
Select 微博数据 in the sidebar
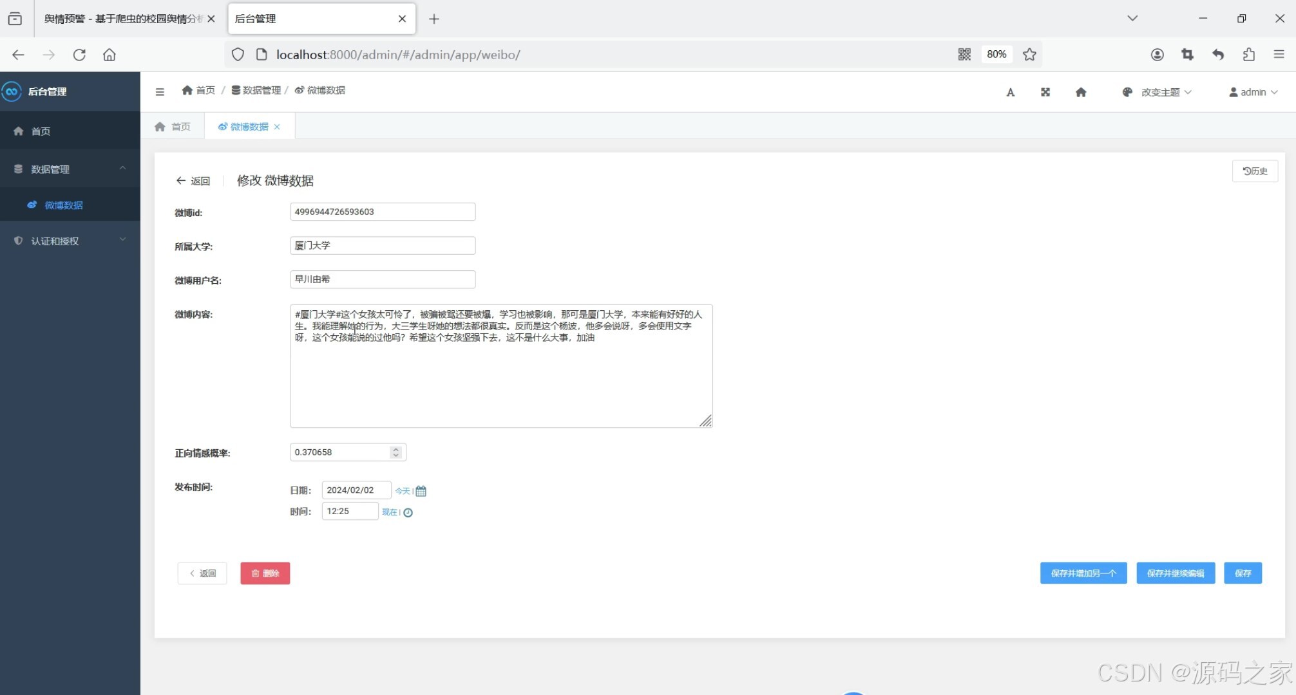coord(64,205)
